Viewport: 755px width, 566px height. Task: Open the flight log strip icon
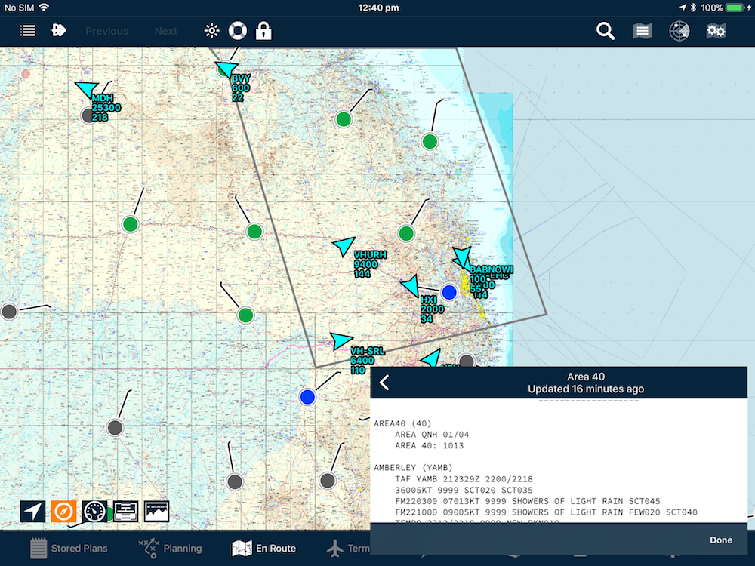click(125, 511)
